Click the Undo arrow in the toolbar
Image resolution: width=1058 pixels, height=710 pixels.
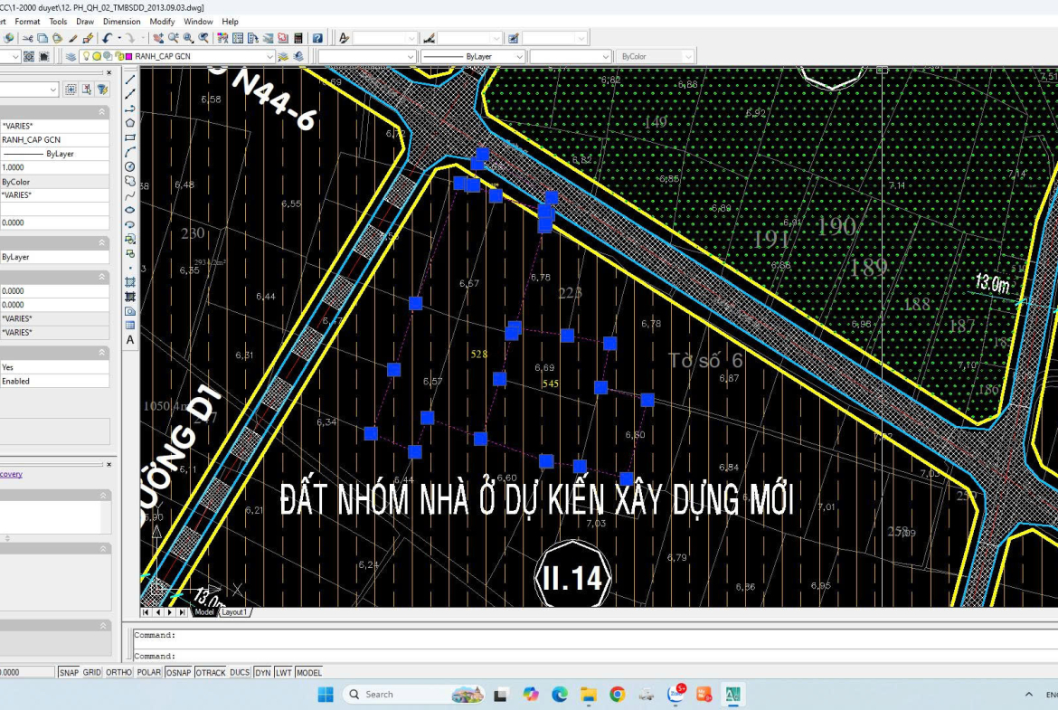point(108,38)
